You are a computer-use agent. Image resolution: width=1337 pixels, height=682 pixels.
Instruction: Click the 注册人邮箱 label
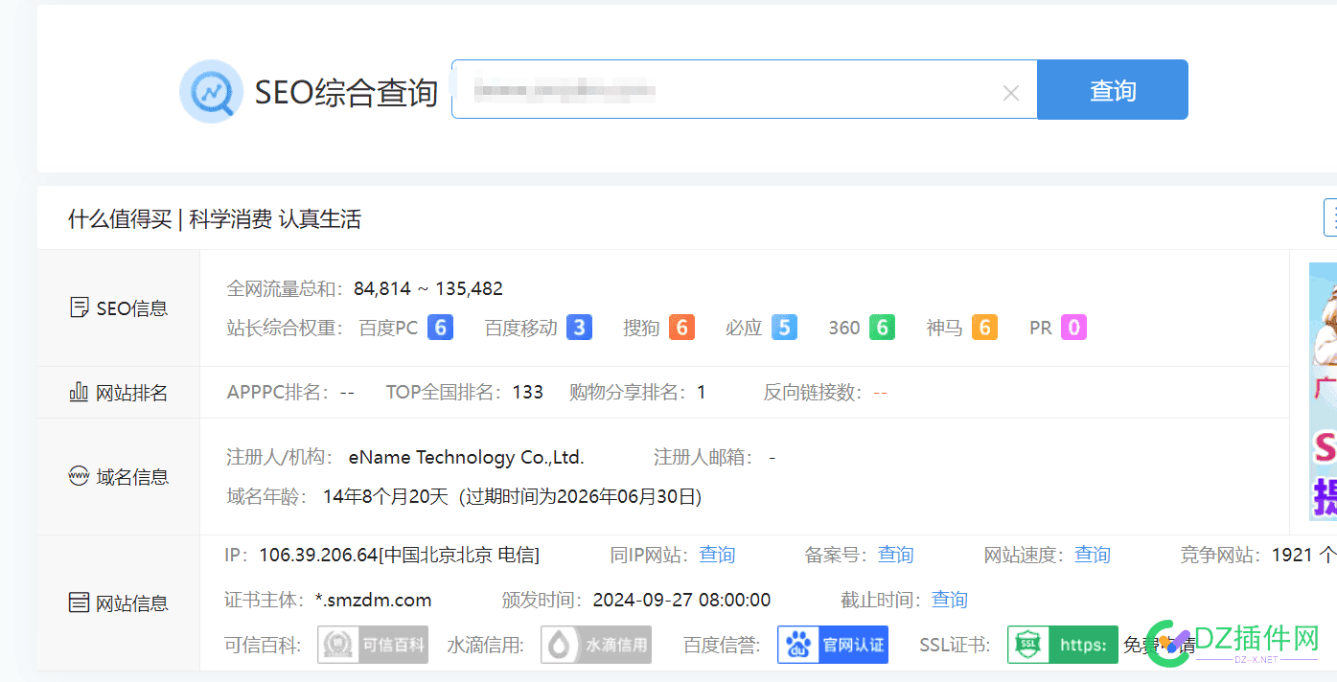tap(703, 457)
